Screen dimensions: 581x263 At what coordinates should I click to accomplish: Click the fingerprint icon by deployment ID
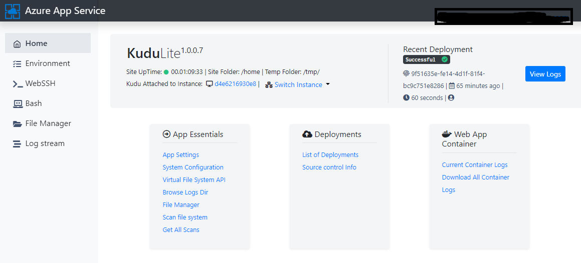point(406,73)
